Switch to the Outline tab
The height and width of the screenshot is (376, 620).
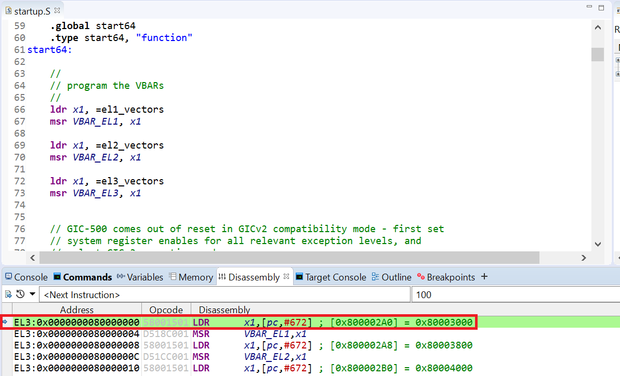[x=391, y=277]
